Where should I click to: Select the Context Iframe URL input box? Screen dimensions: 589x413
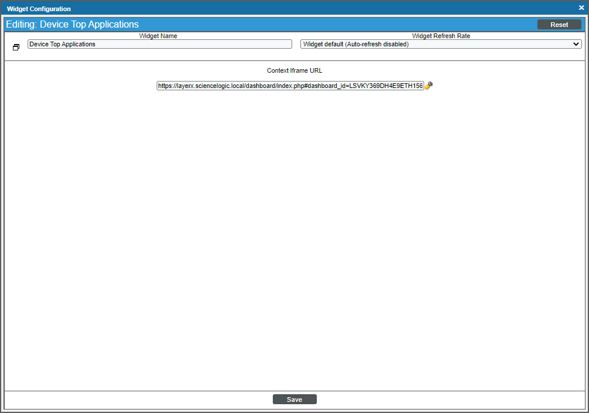pos(290,85)
